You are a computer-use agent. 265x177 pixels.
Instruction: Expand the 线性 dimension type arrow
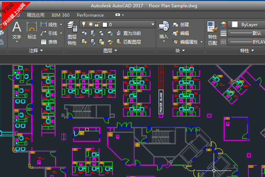click(61, 25)
